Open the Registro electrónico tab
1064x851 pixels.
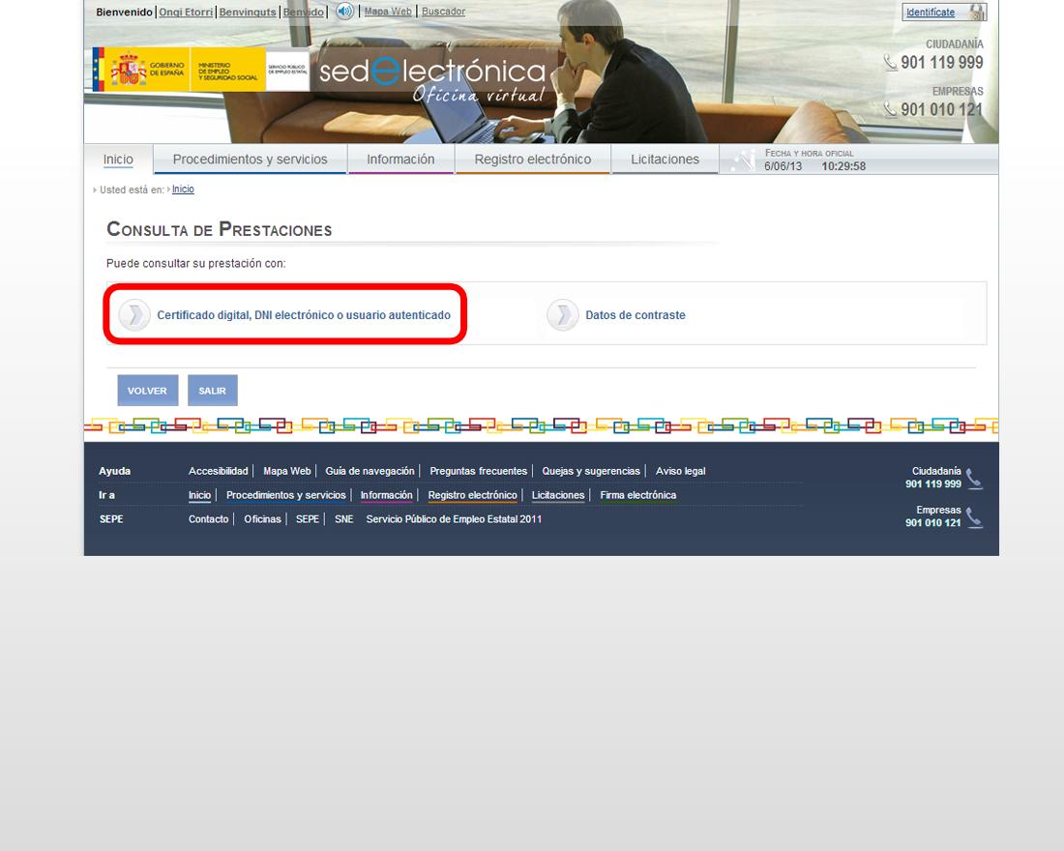click(x=532, y=160)
